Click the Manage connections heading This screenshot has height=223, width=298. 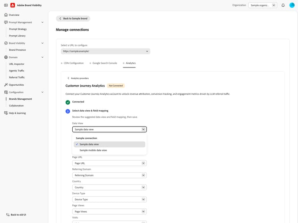72,30
